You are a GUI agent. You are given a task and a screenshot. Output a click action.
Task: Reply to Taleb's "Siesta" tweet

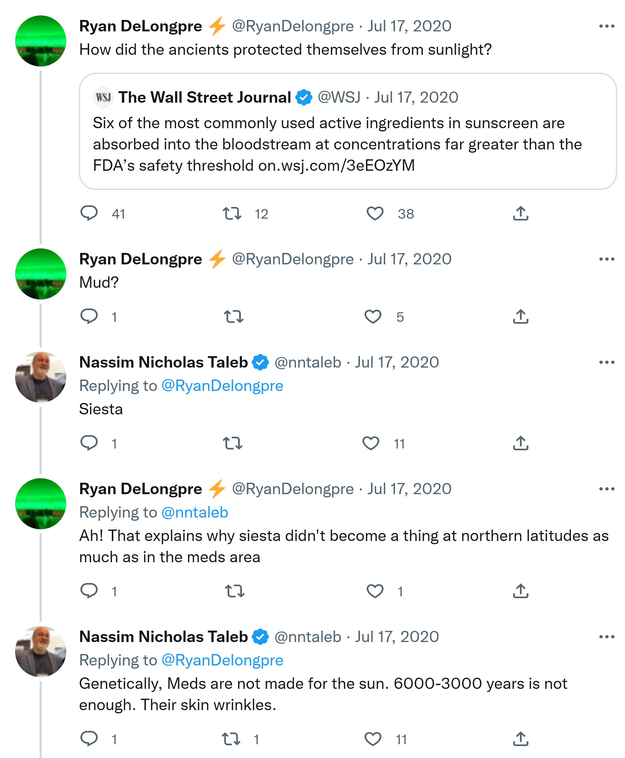pyautogui.click(x=89, y=443)
